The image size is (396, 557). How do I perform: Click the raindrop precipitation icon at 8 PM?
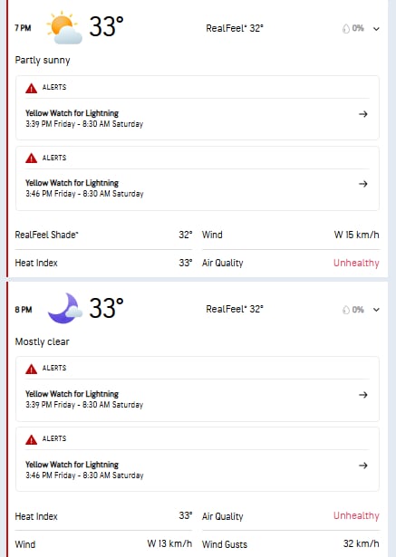346,310
